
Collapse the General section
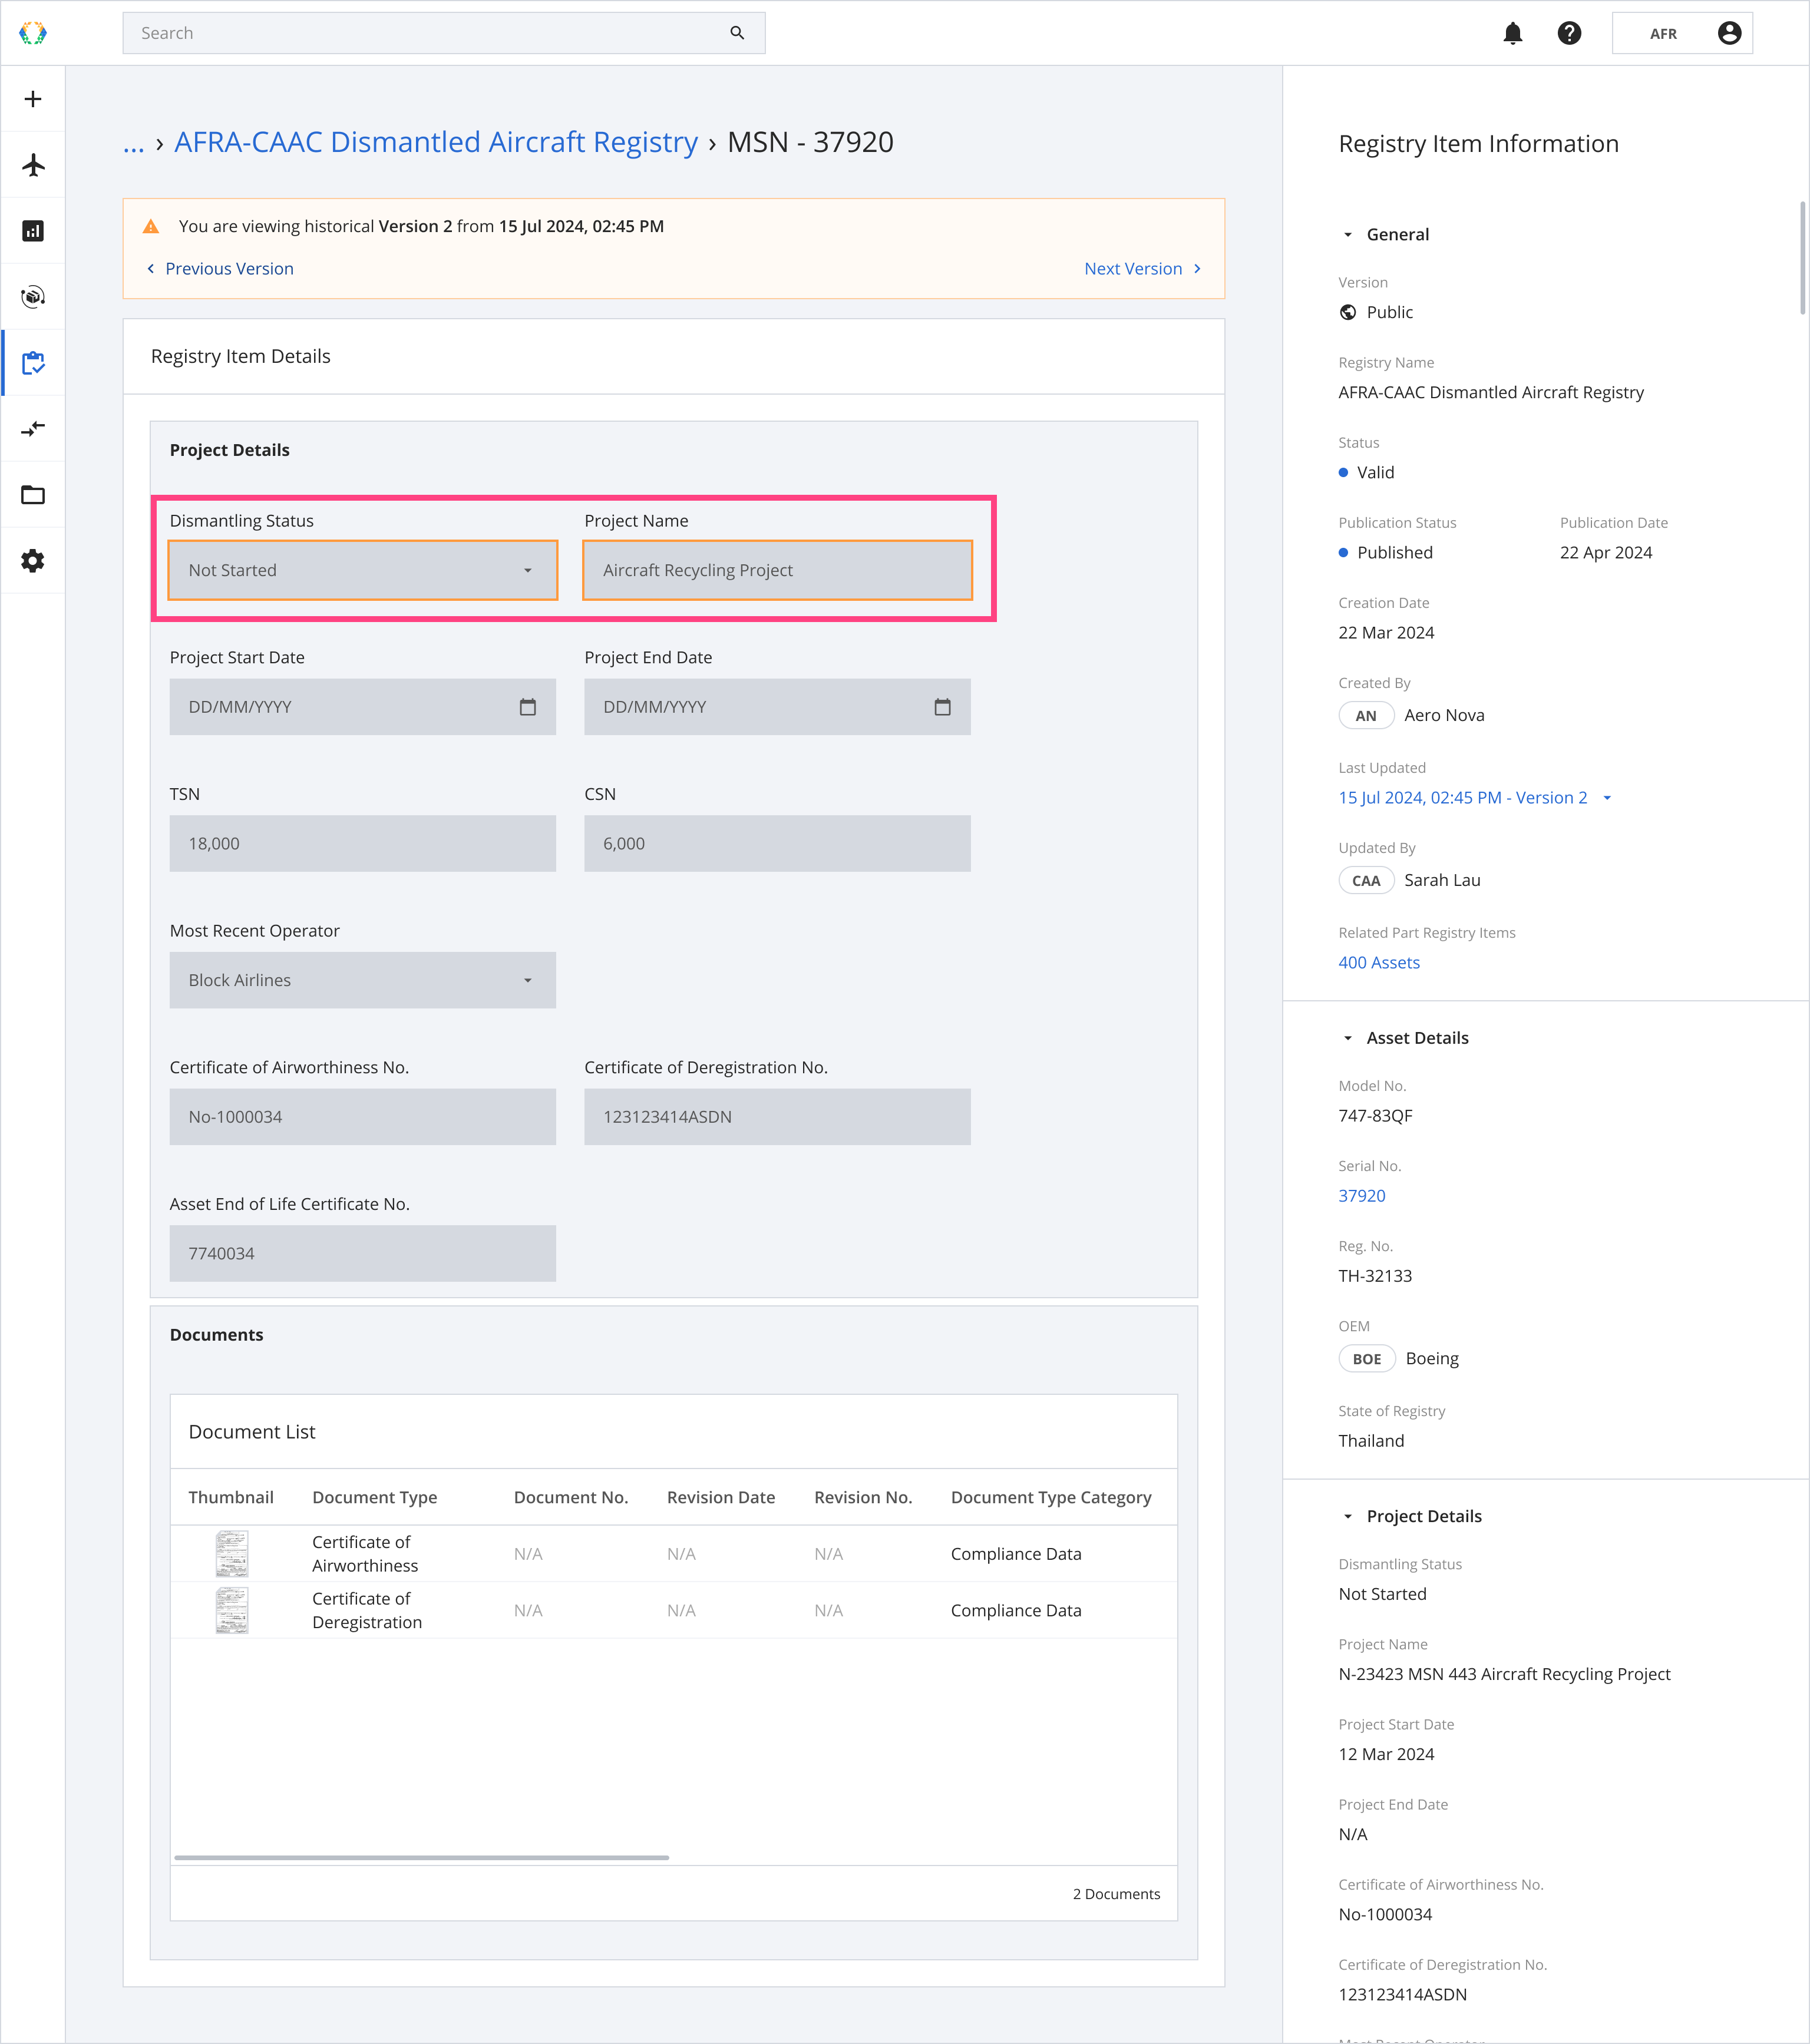1348,235
